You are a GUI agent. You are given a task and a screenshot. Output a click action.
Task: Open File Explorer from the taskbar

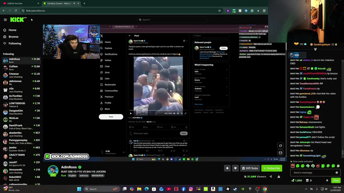139,189
